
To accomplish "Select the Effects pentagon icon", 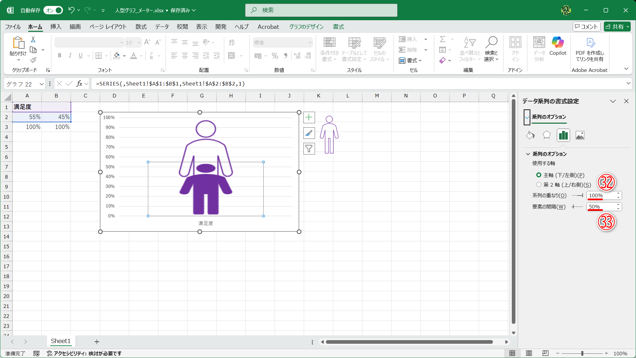I will (547, 135).
